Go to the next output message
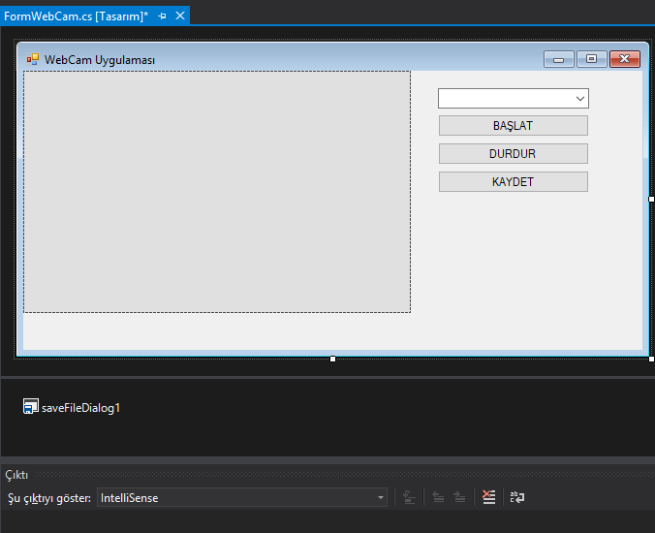This screenshot has width=655, height=533. coord(459,497)
